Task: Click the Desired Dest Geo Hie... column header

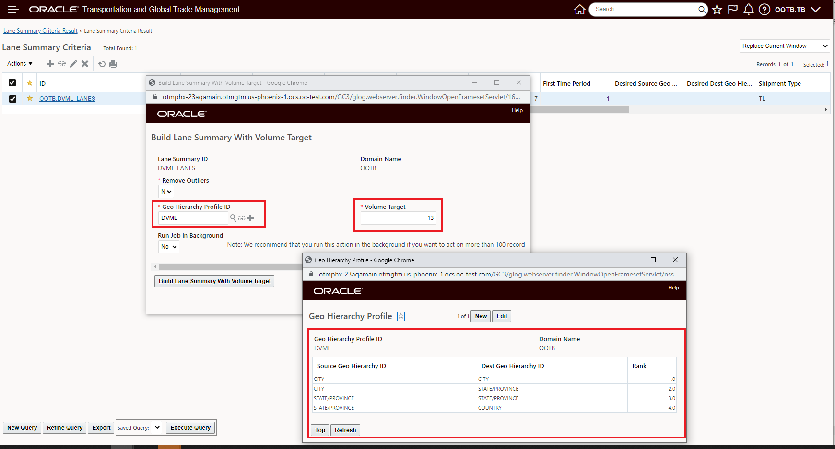Action: click(x=719, y=83)
